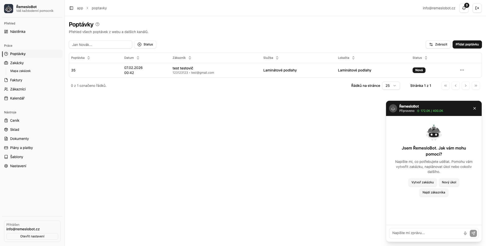Image resolution: width=486 pixels, height=246 pixels.
Task: Click the 172.0K / 400.0K usage indicator
Action: [430, 111]
